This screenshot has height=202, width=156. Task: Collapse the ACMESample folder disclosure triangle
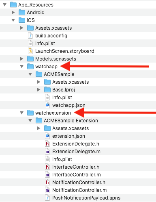[30, 74]
